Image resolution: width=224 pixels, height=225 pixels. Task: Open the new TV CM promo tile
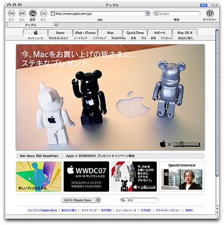tap(38, 176)
